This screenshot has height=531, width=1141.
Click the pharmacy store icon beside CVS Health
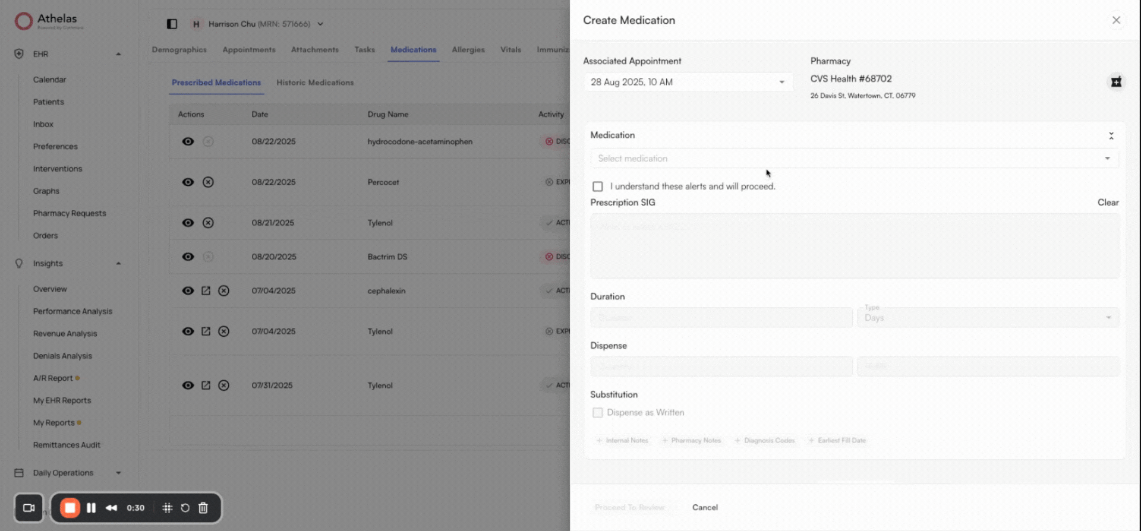pos(1116,82)
